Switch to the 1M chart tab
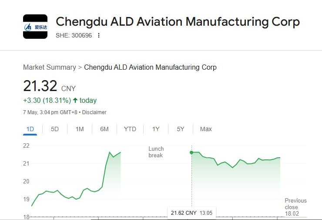Viewport: 322px width, 220px height. click(80, 129)
